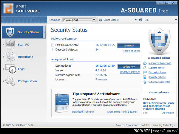Image resolution: width=179 pixels, height=134 pixels.
Task: Expand the Quarantine arrow in sidebar
Action: tap(3, 57)
